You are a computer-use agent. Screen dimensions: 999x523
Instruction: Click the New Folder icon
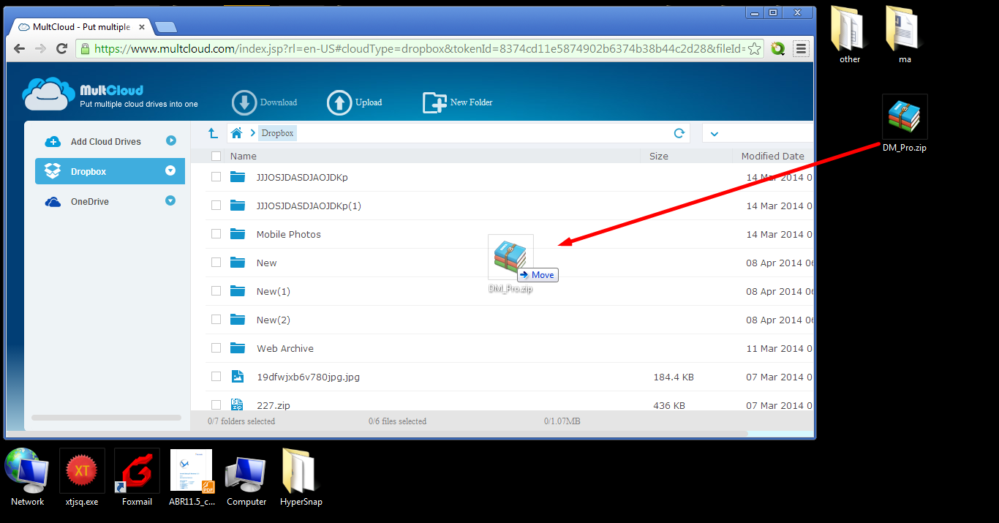tap(434, 102)
